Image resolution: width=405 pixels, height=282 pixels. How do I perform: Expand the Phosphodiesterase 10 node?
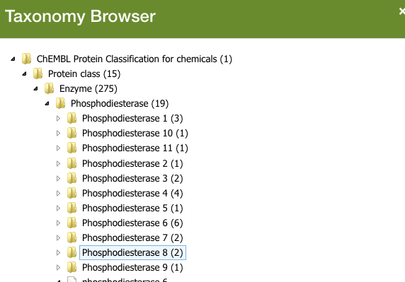[58, 134]
